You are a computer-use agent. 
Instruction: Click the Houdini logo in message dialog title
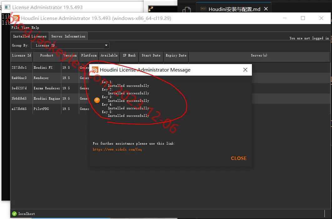(x=95, y=70)
